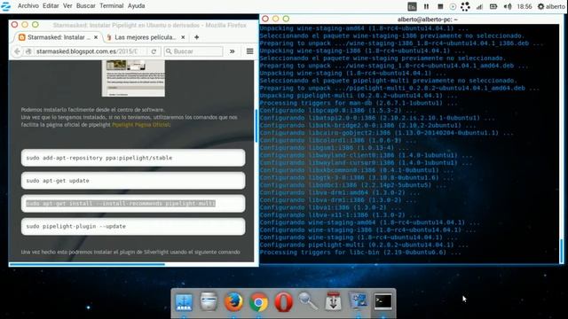
Task: Close the Starmasked tab
Action: (96, 37)
